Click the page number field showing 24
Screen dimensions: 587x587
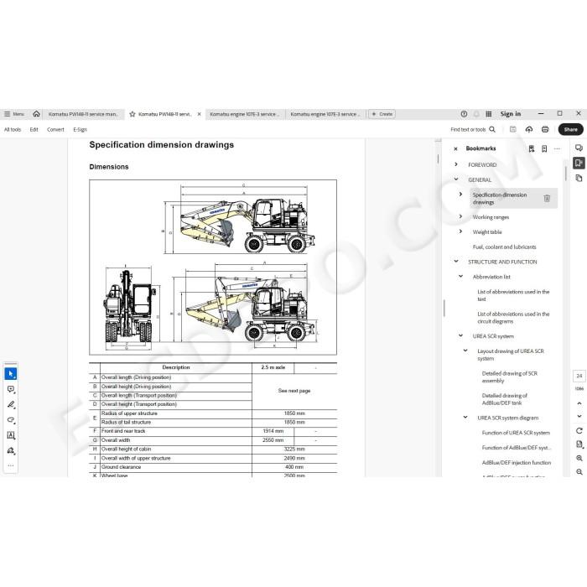coord(579,376)
